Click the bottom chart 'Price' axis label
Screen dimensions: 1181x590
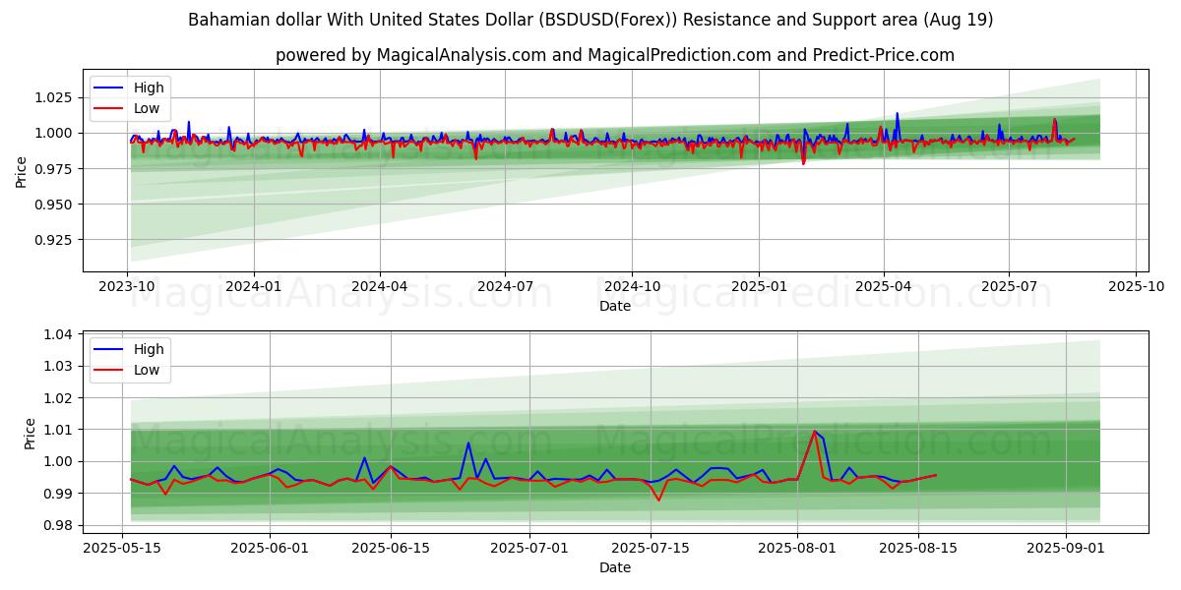pos(30,434)
